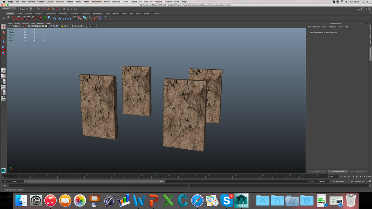Switch to single perspective view layout
The height and width of the screenshot is (209, 372).
point(3,71)
